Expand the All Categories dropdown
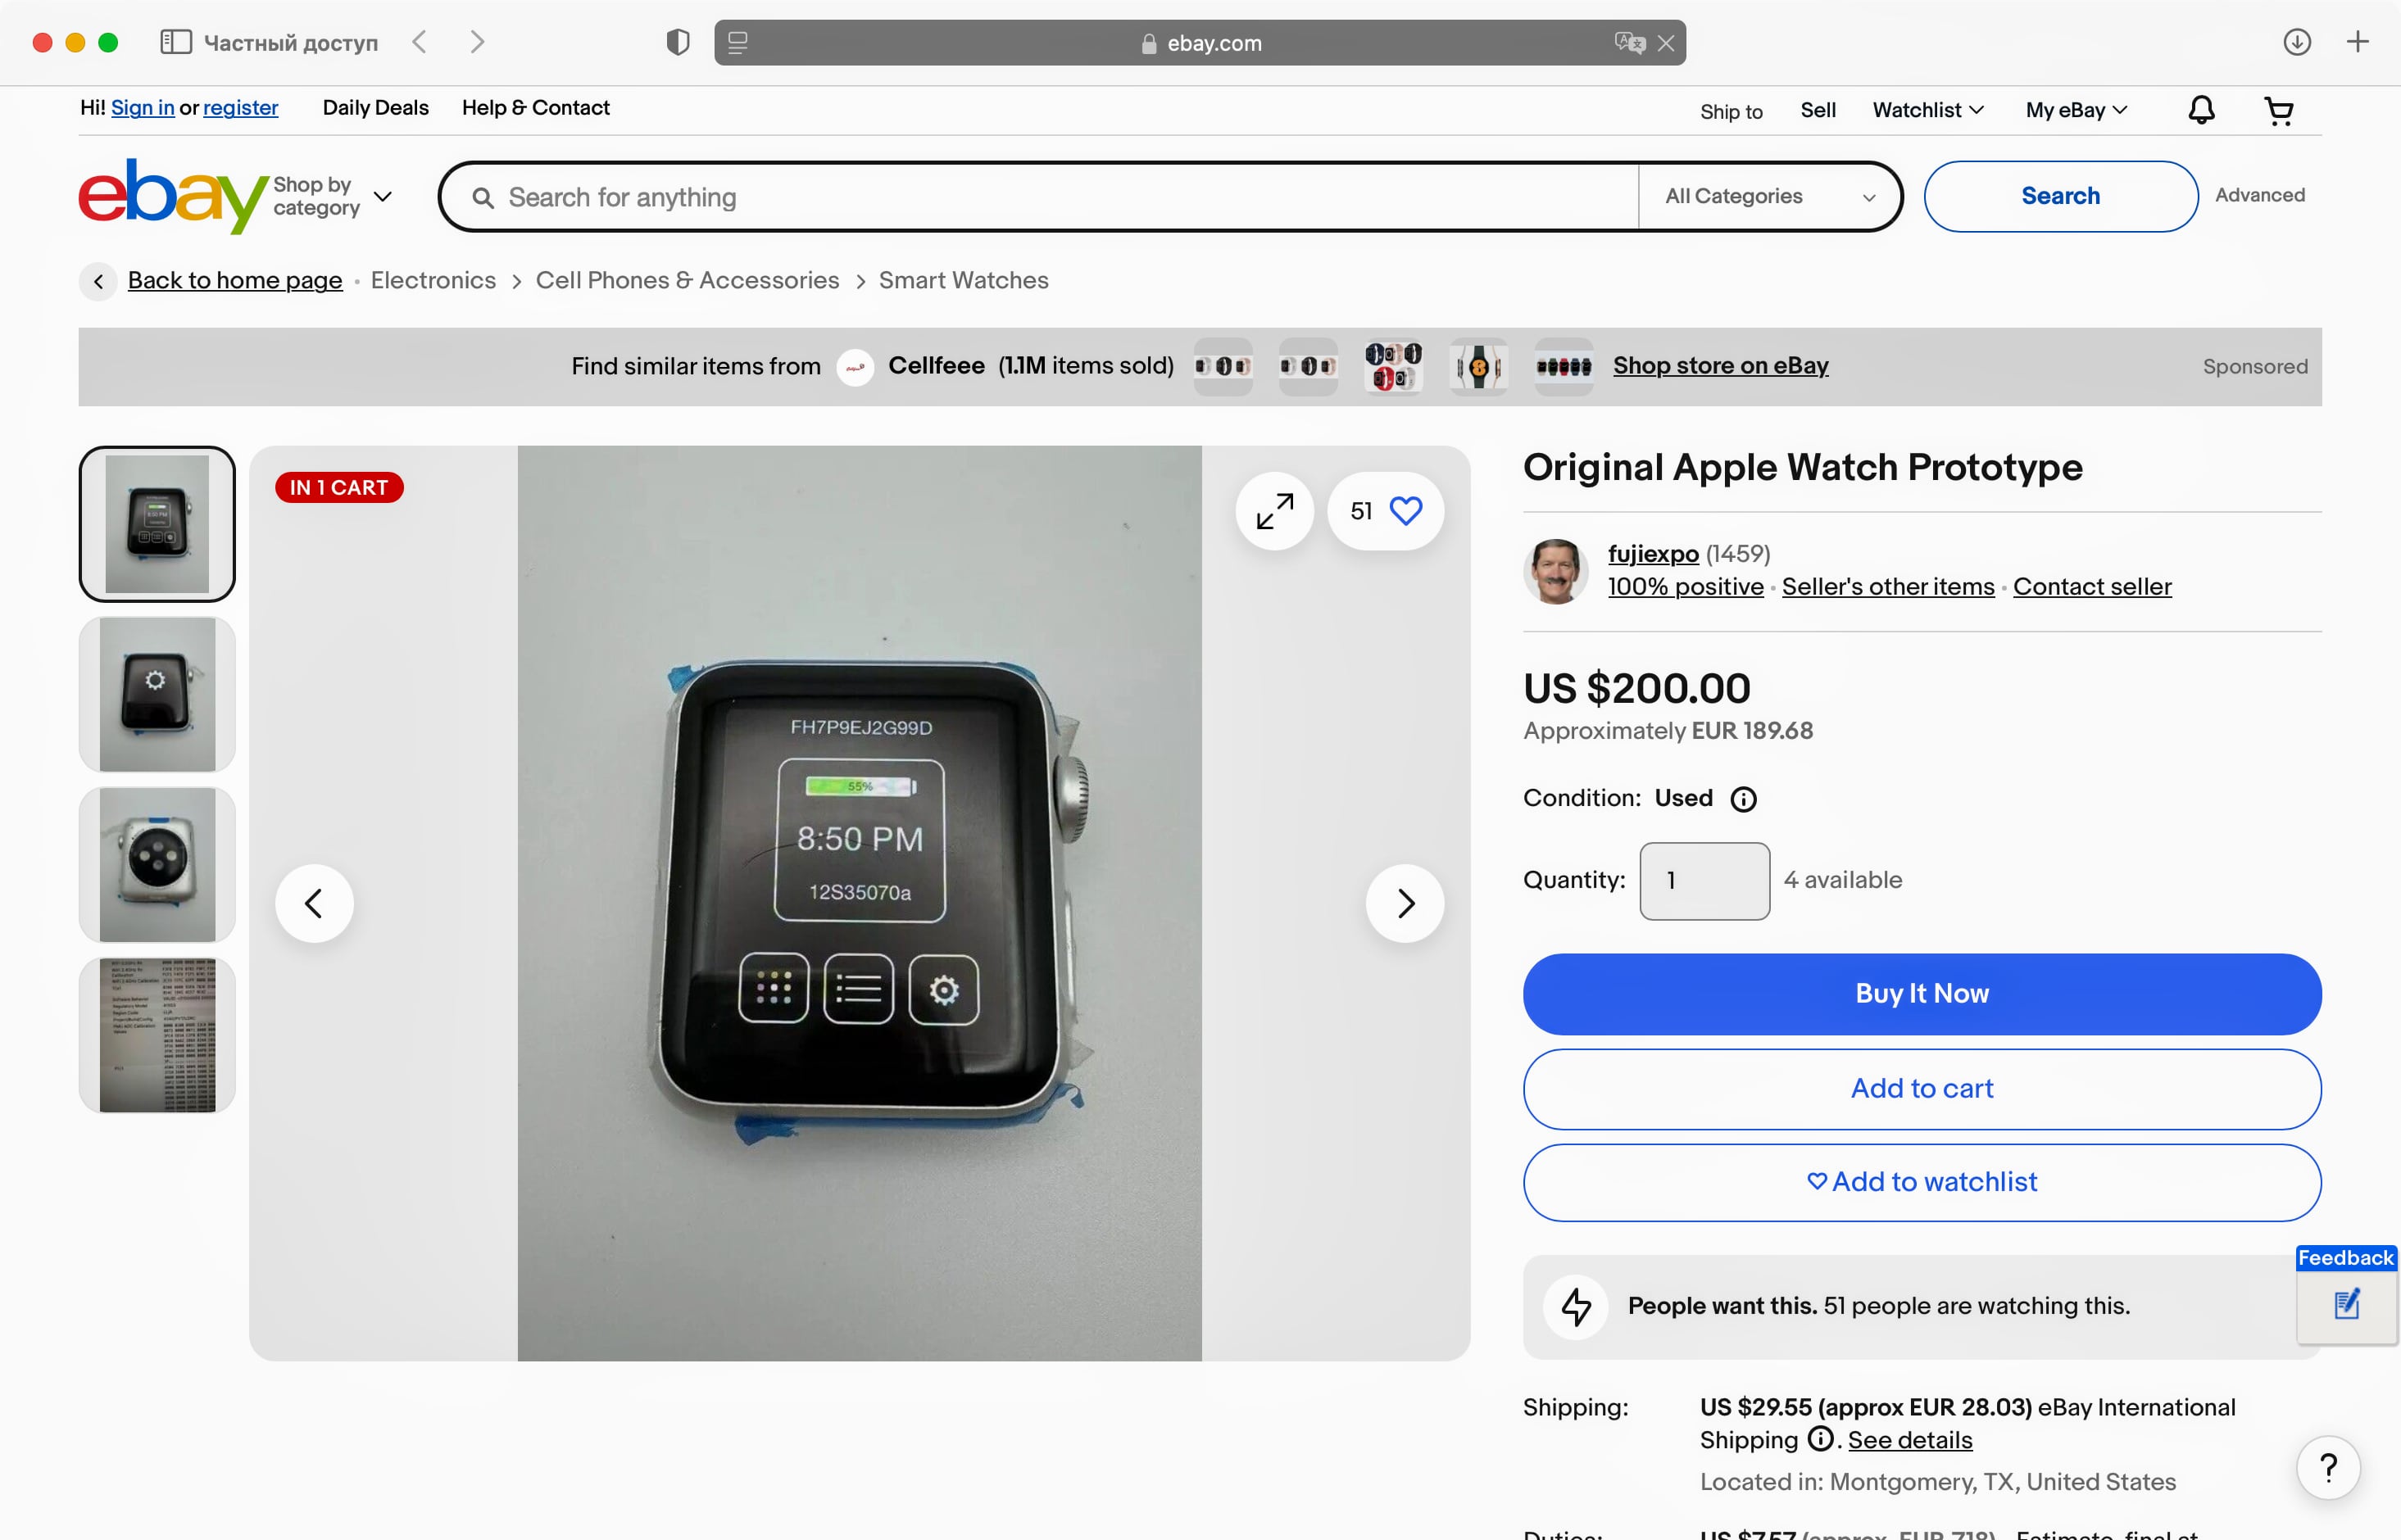Screen dimensions: 2401x1540 [1768, 197]
